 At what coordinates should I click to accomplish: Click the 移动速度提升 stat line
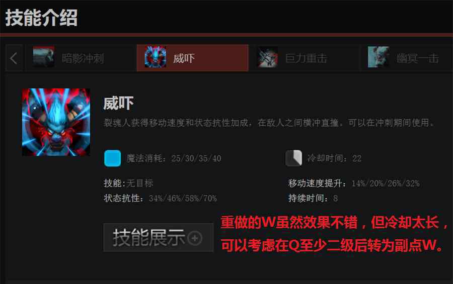pos(354,183)
